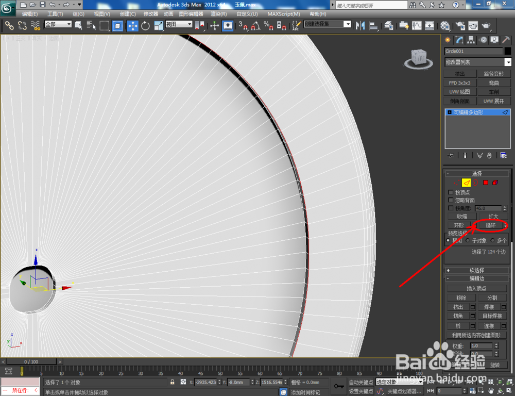This screenshot has width=515, height=396.
Task: Click the Render teapot icon
Action: coord(486,25)
